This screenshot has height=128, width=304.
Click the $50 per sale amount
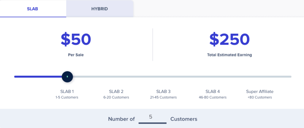(76, 39)
